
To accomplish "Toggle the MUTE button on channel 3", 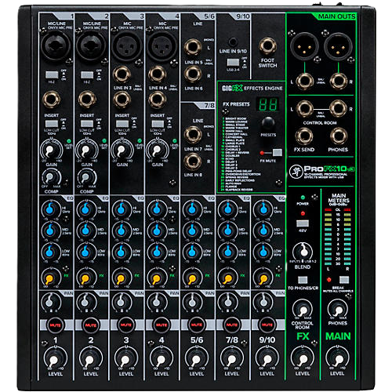I will (x=126, y=325).
